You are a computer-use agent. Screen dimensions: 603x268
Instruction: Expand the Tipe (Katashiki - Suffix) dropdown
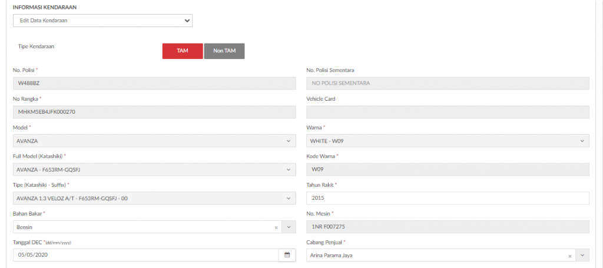(154, 198)
